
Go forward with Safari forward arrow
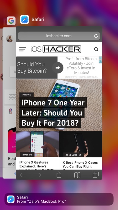[x=40, y=175]
